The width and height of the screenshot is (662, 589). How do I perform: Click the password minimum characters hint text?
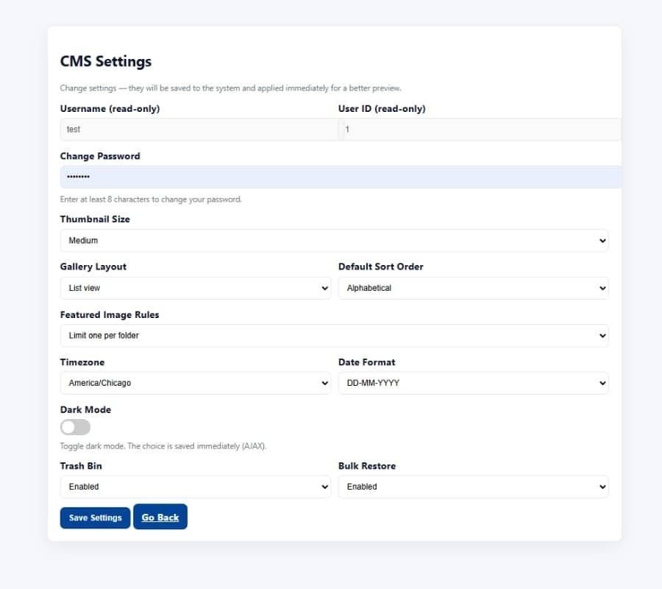click(x=151, y=200)
